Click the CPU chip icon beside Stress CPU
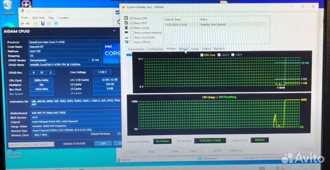Viewport: 330px width, 170px height. (126, 18)
